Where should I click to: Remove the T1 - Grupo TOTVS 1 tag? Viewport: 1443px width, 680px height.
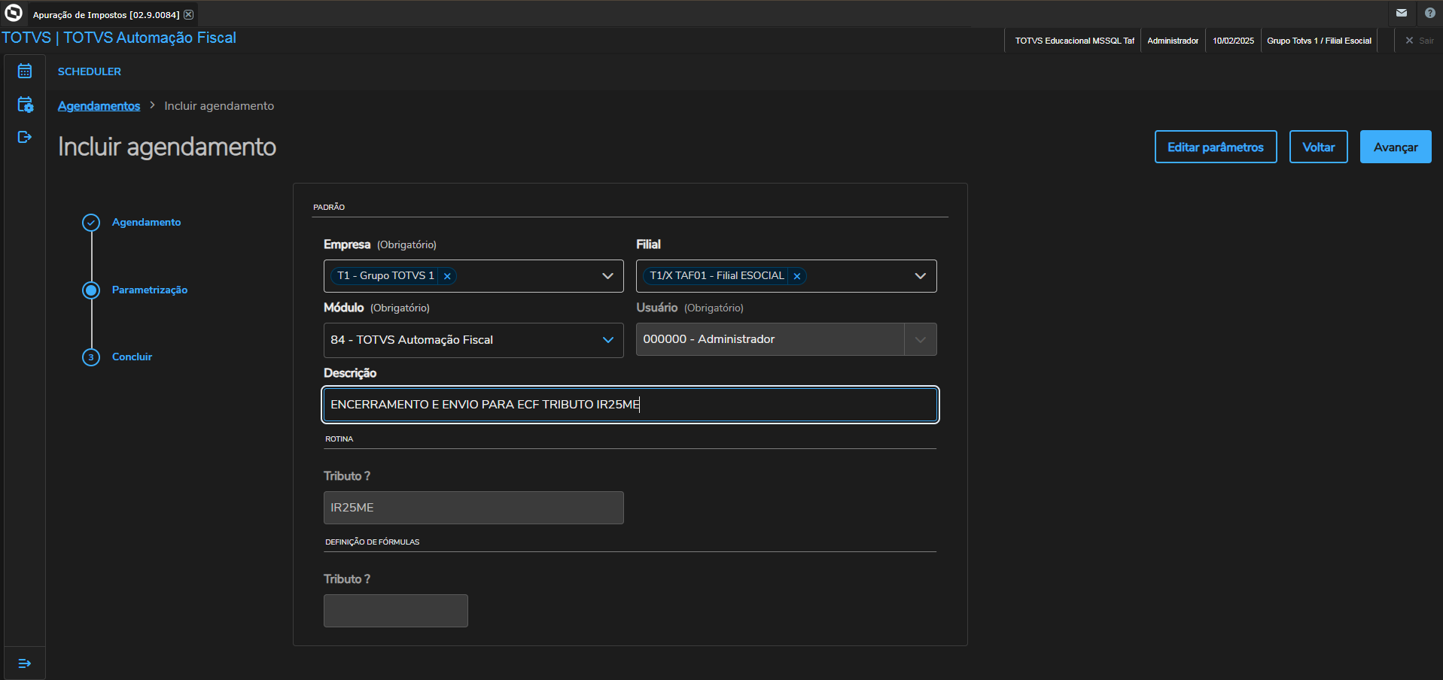click(447, 276)
